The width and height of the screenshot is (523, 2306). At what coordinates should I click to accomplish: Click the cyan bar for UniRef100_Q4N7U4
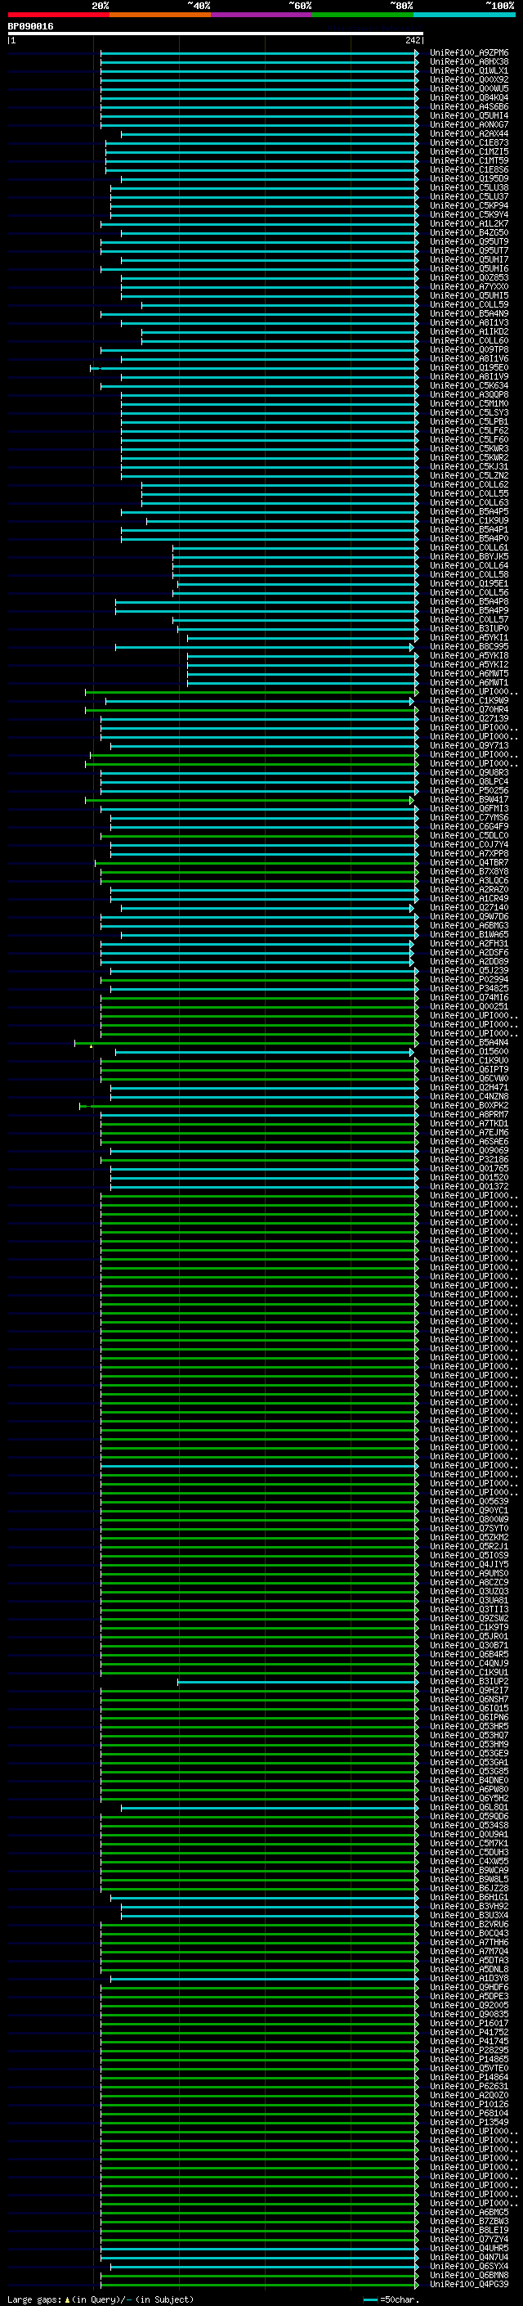point(259,2257)
